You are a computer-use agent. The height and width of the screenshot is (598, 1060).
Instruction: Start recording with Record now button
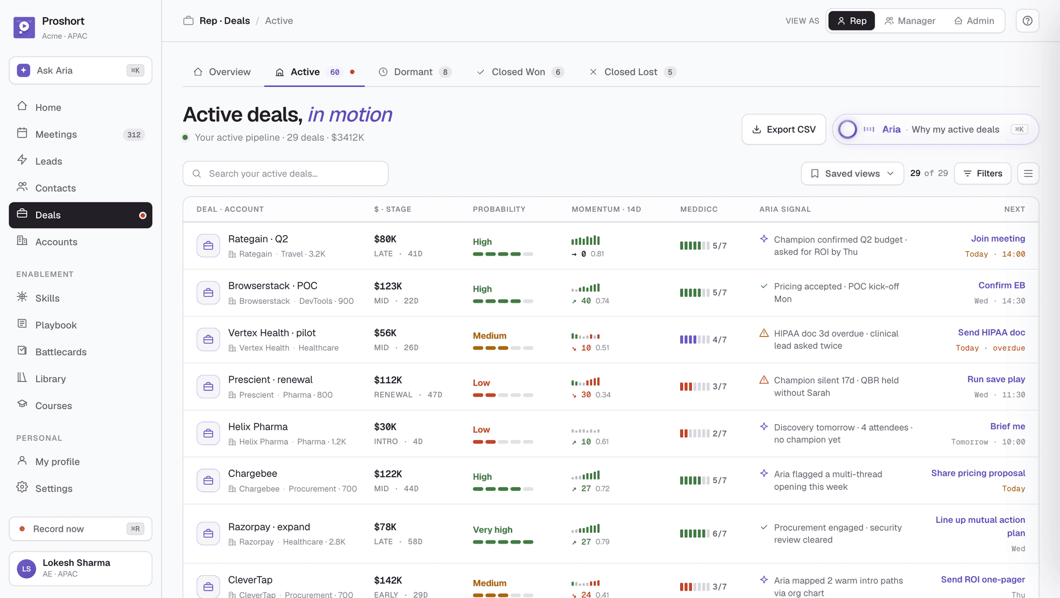[81, 529]
